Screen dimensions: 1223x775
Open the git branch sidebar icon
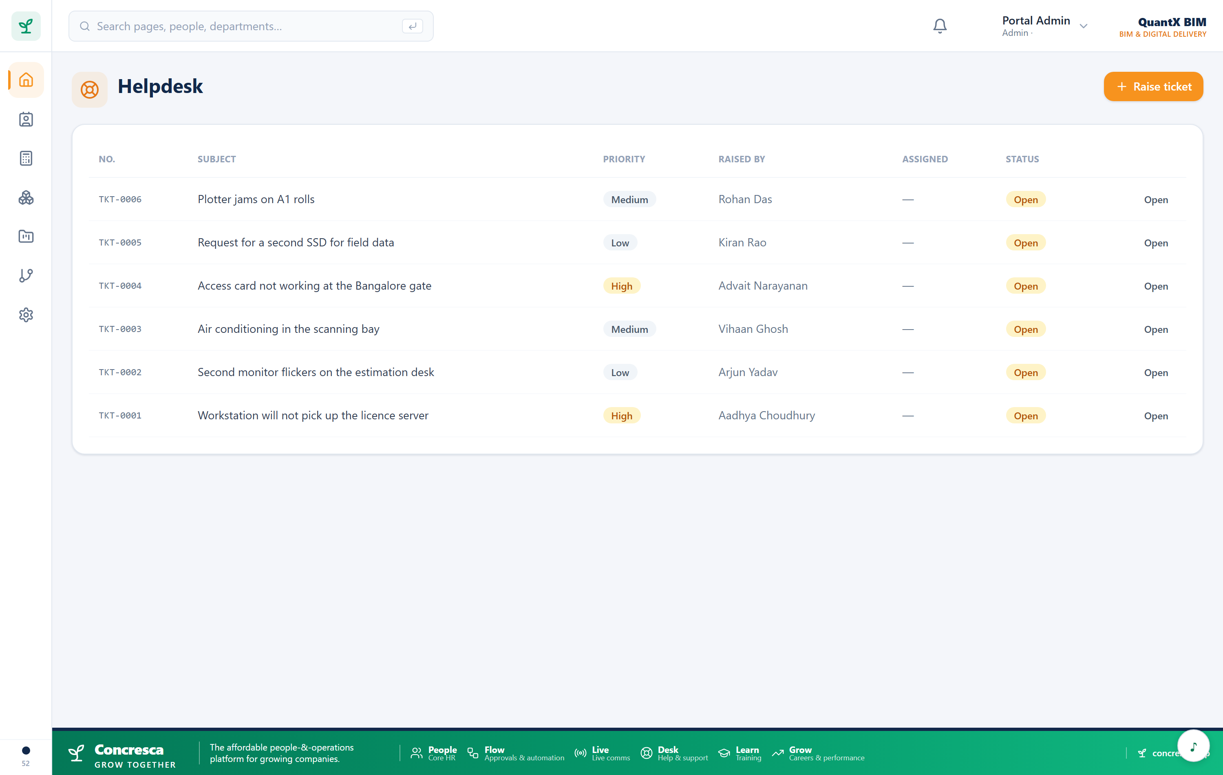tap(26, 276)
